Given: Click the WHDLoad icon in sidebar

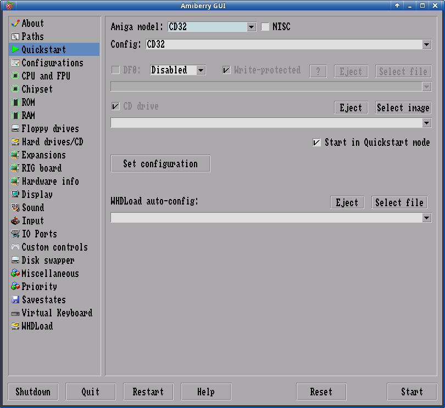Looking at the screenshot, I should [x=15, y=326].
